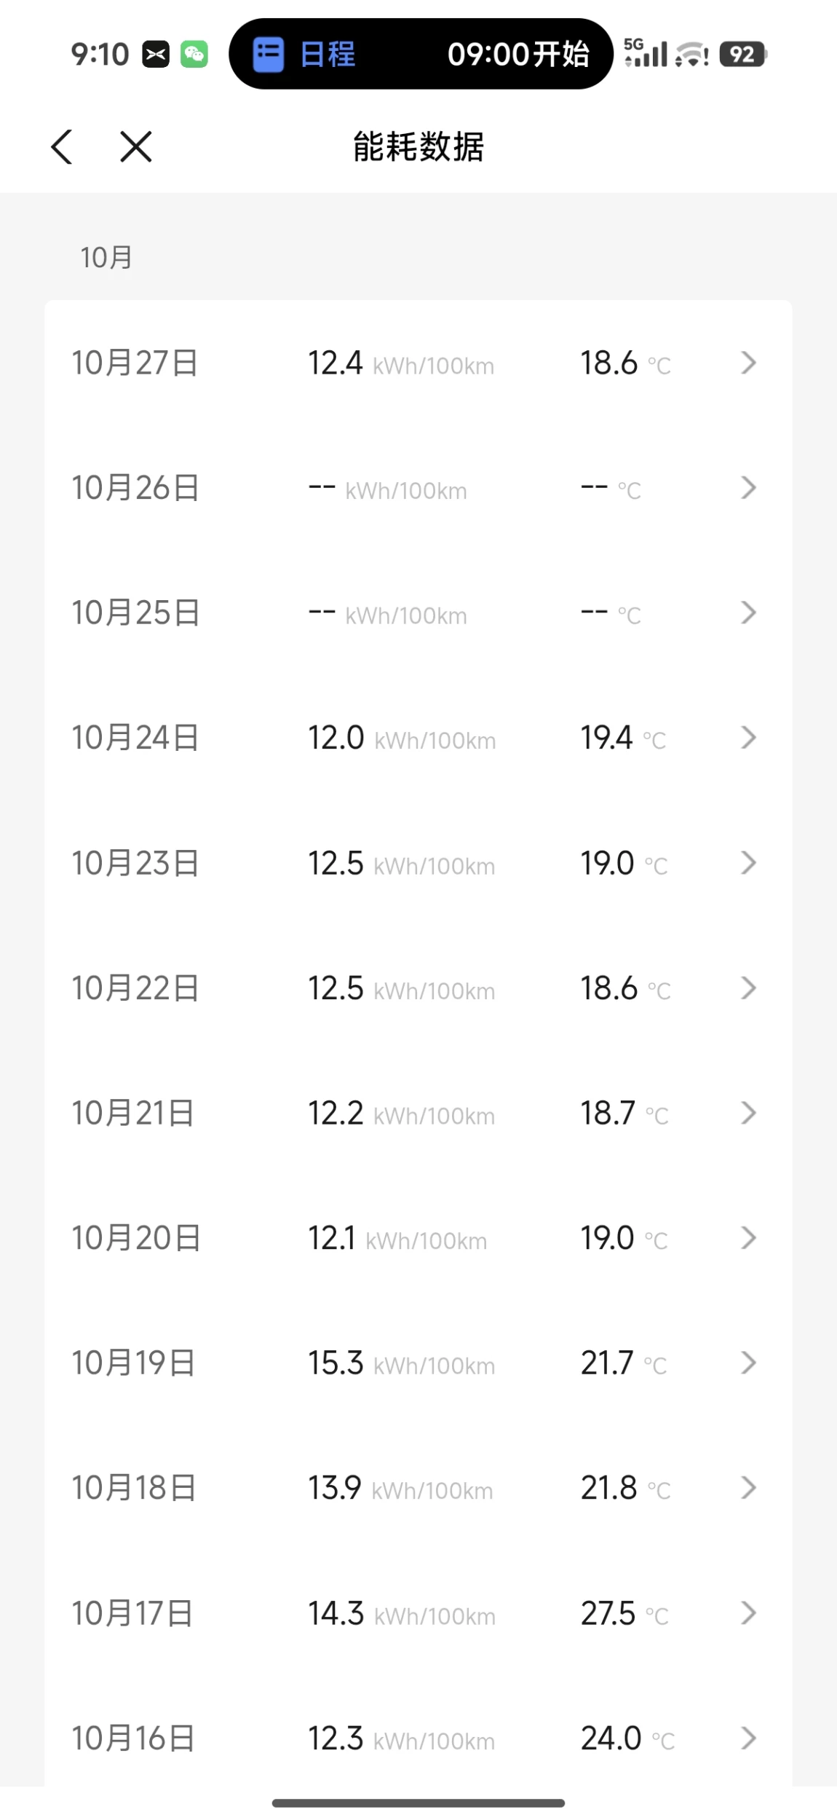View 10月16日 row with 24.0 °C
Image resolution: width=837 pixels, height=1820 pixels.
pyautogui.click(x=418, y=1738)
